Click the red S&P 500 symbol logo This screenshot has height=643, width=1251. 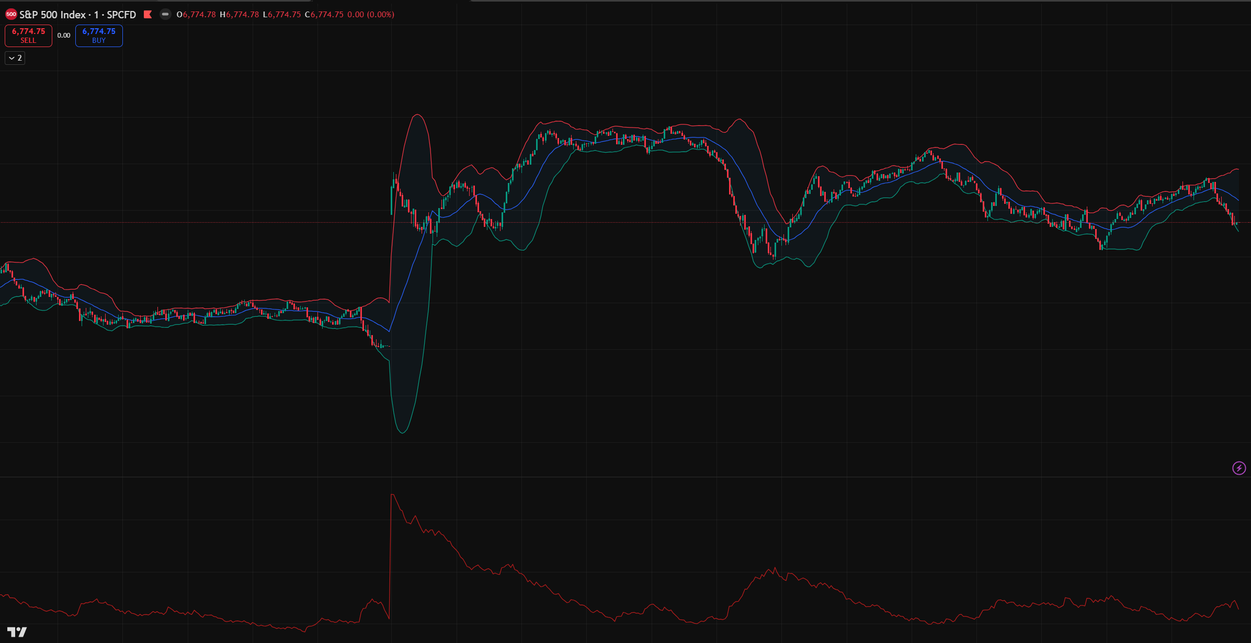click(11, 15)
